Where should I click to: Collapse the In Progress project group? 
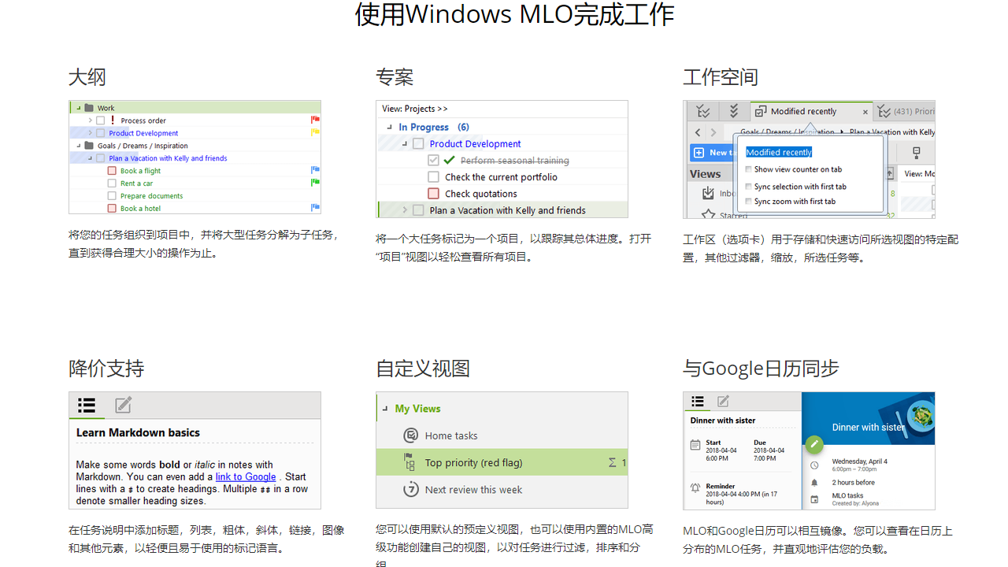tap(389, 127)
